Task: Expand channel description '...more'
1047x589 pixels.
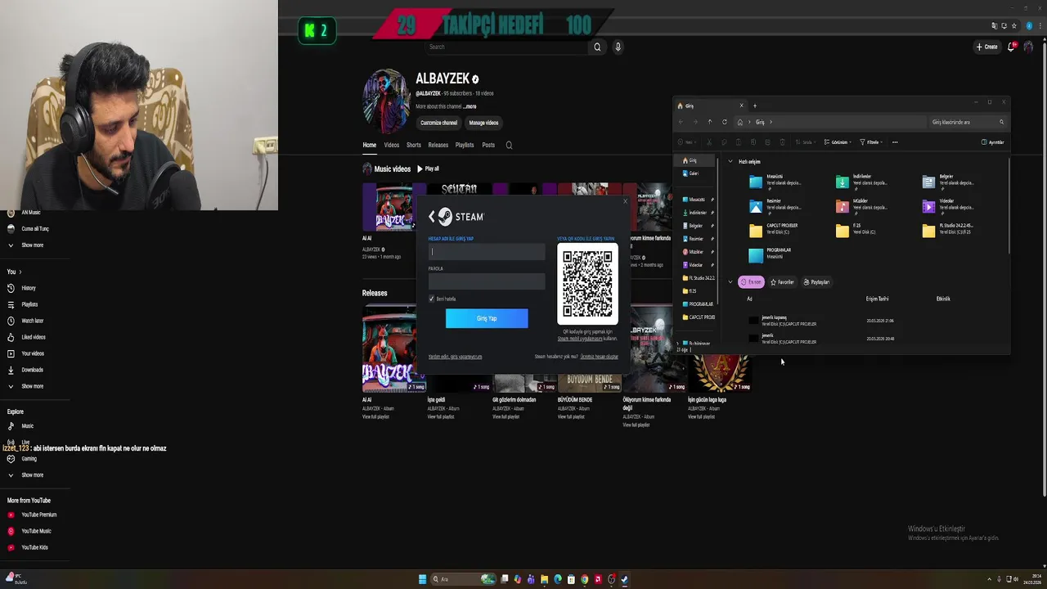Action: [470, 106]
